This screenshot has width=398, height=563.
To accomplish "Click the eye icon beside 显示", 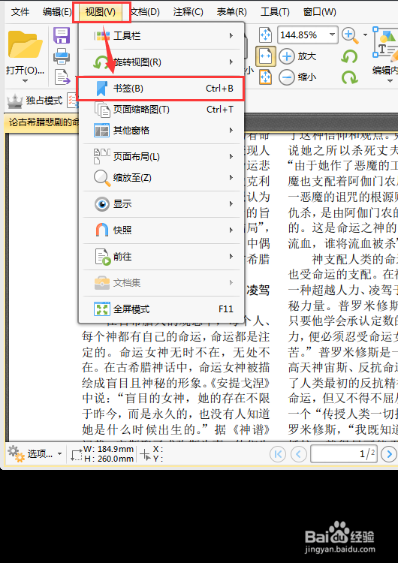I will 102,204.
